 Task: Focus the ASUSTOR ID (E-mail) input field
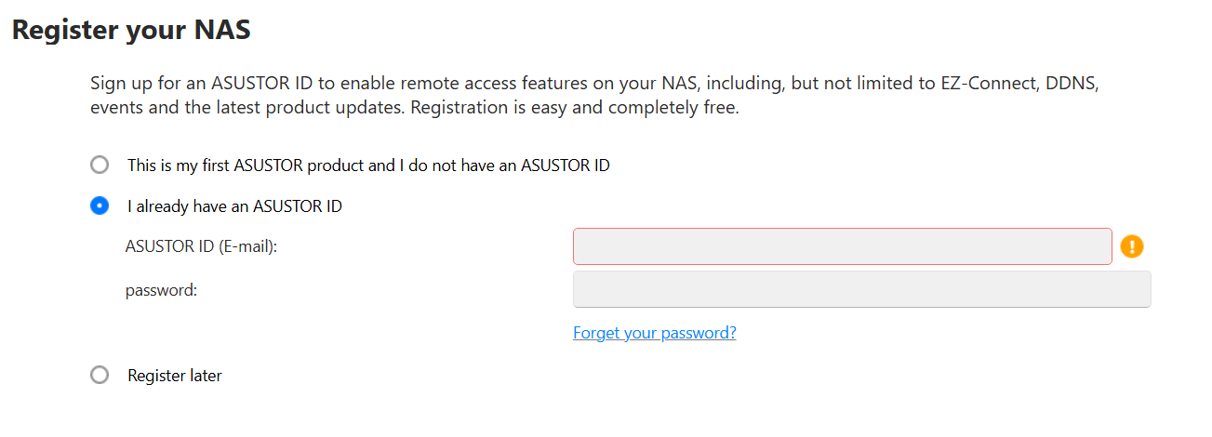[x=842, y=246]
